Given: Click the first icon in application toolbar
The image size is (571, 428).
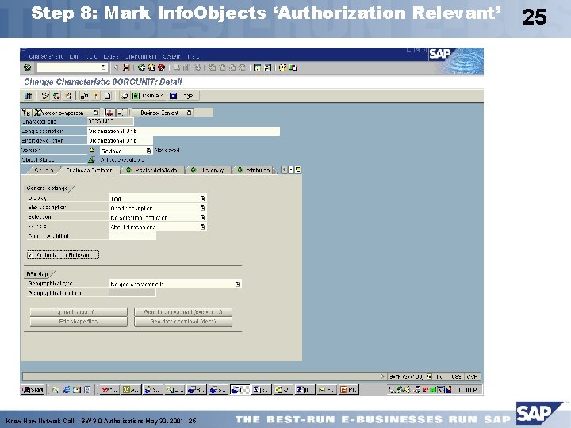Looking at the screenshot, I should 28,96.
